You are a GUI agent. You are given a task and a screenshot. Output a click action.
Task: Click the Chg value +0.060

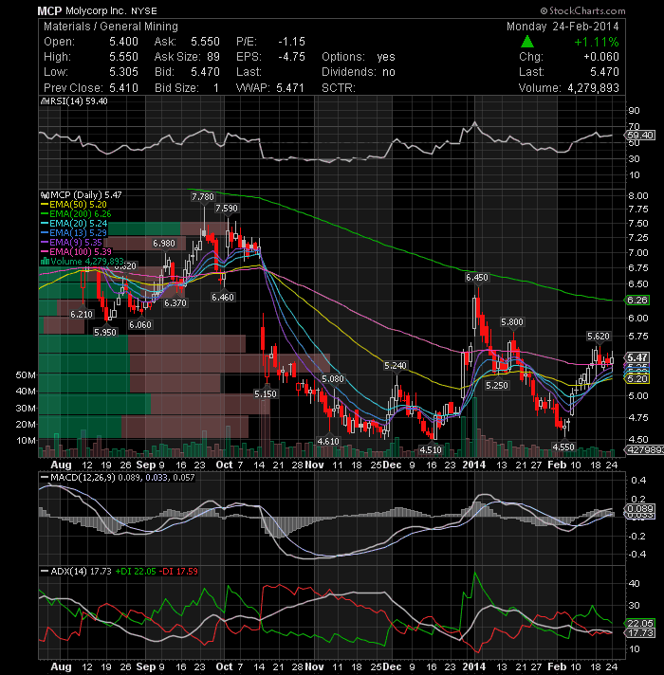pyautogui.click(x=601, y=57)
